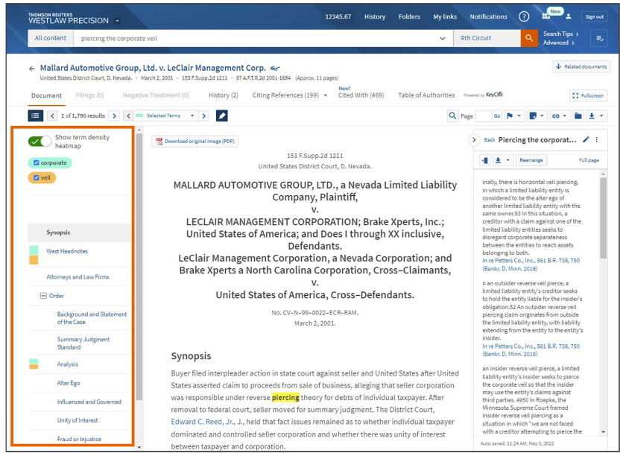The width and height of the screenshot is (626, 456).
Task: Switch to Cited With (469) tab
Action: coord(361,95)
